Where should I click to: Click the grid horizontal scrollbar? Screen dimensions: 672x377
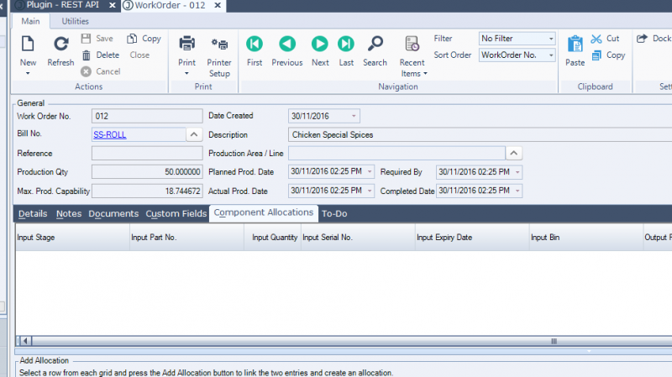click(x=336, y=341)
